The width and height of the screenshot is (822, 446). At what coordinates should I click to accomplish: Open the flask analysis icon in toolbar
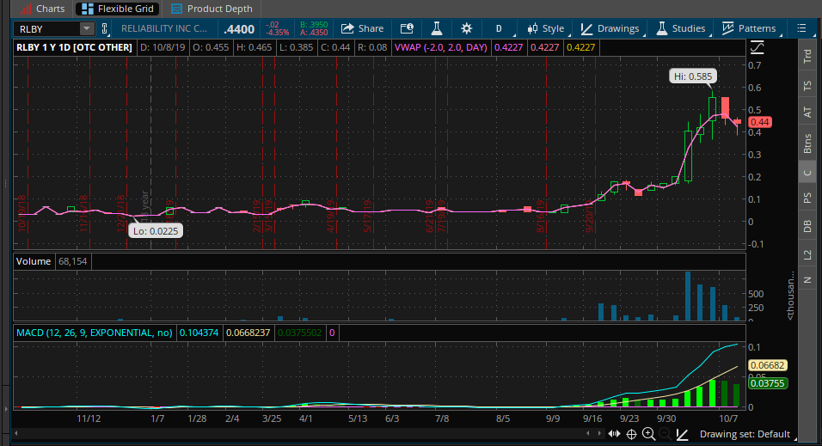pos(437,28)
